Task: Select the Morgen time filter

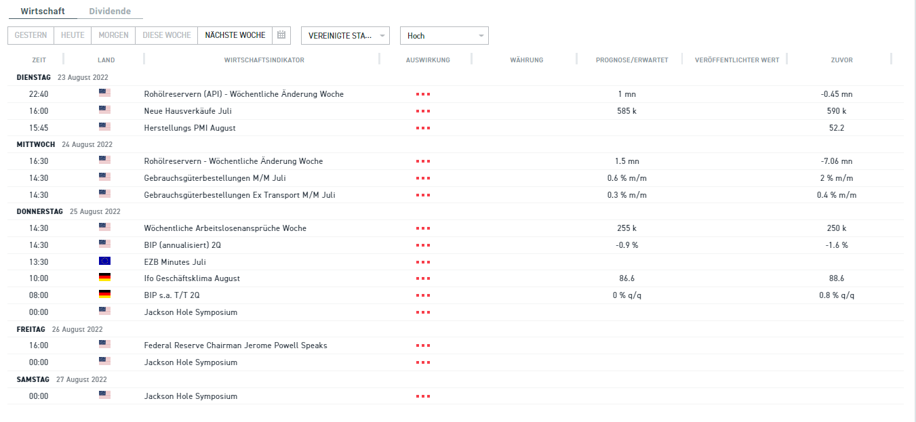Action: click(113, 35)
